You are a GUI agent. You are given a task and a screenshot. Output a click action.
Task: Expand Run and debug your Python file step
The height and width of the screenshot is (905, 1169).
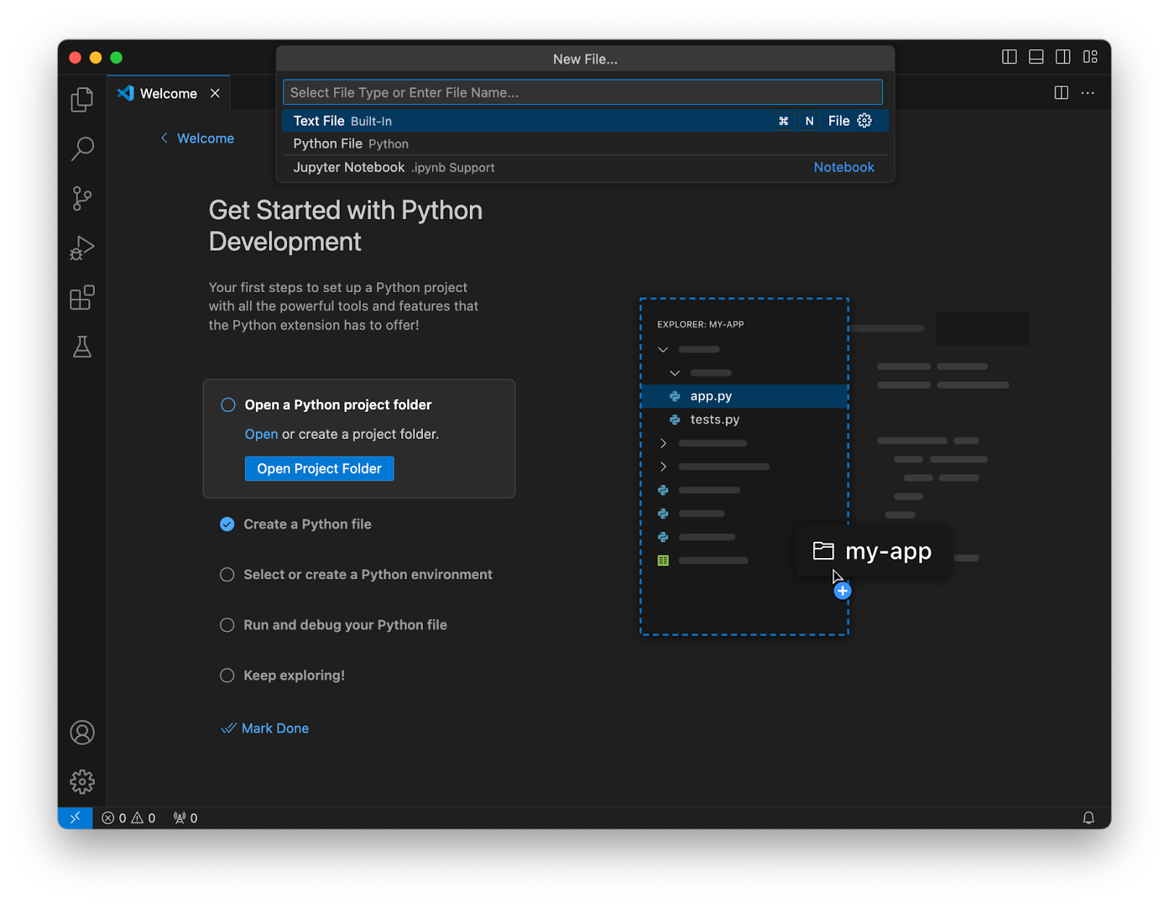(x=346, y=625)
